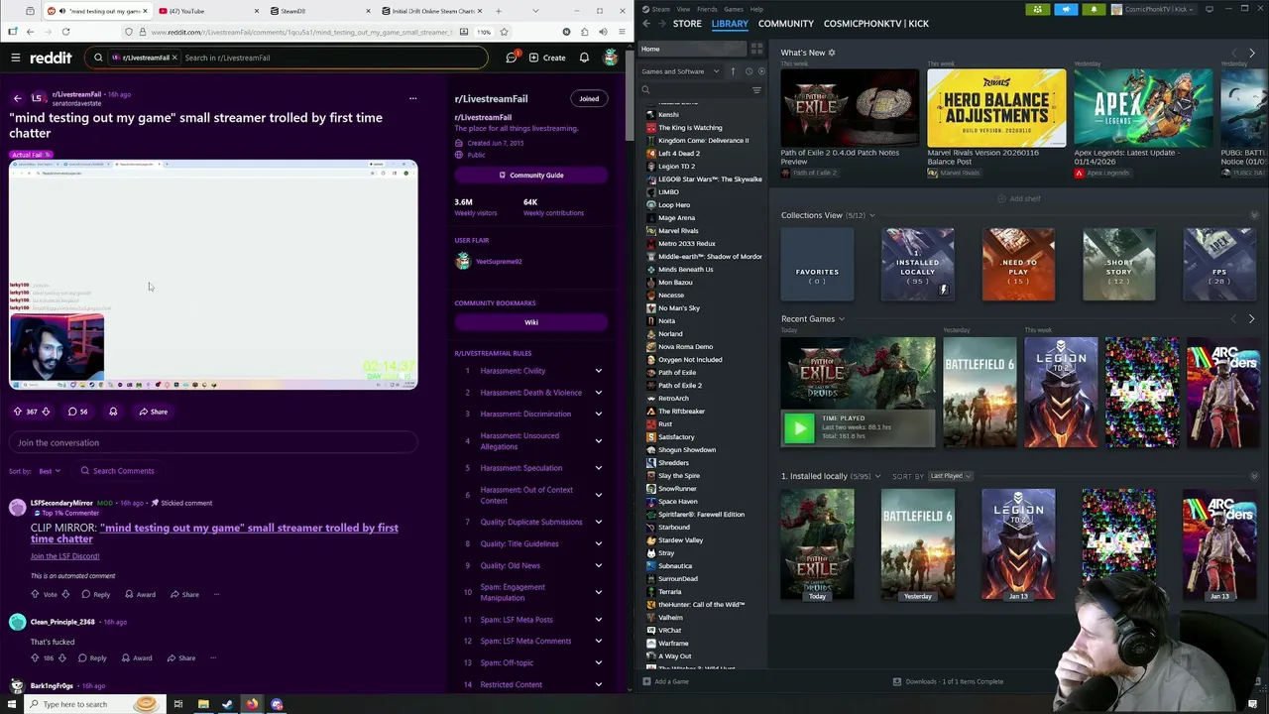Open Steam COMMUNITY tab
The image size is (1269, 714).
click(785, 23)
